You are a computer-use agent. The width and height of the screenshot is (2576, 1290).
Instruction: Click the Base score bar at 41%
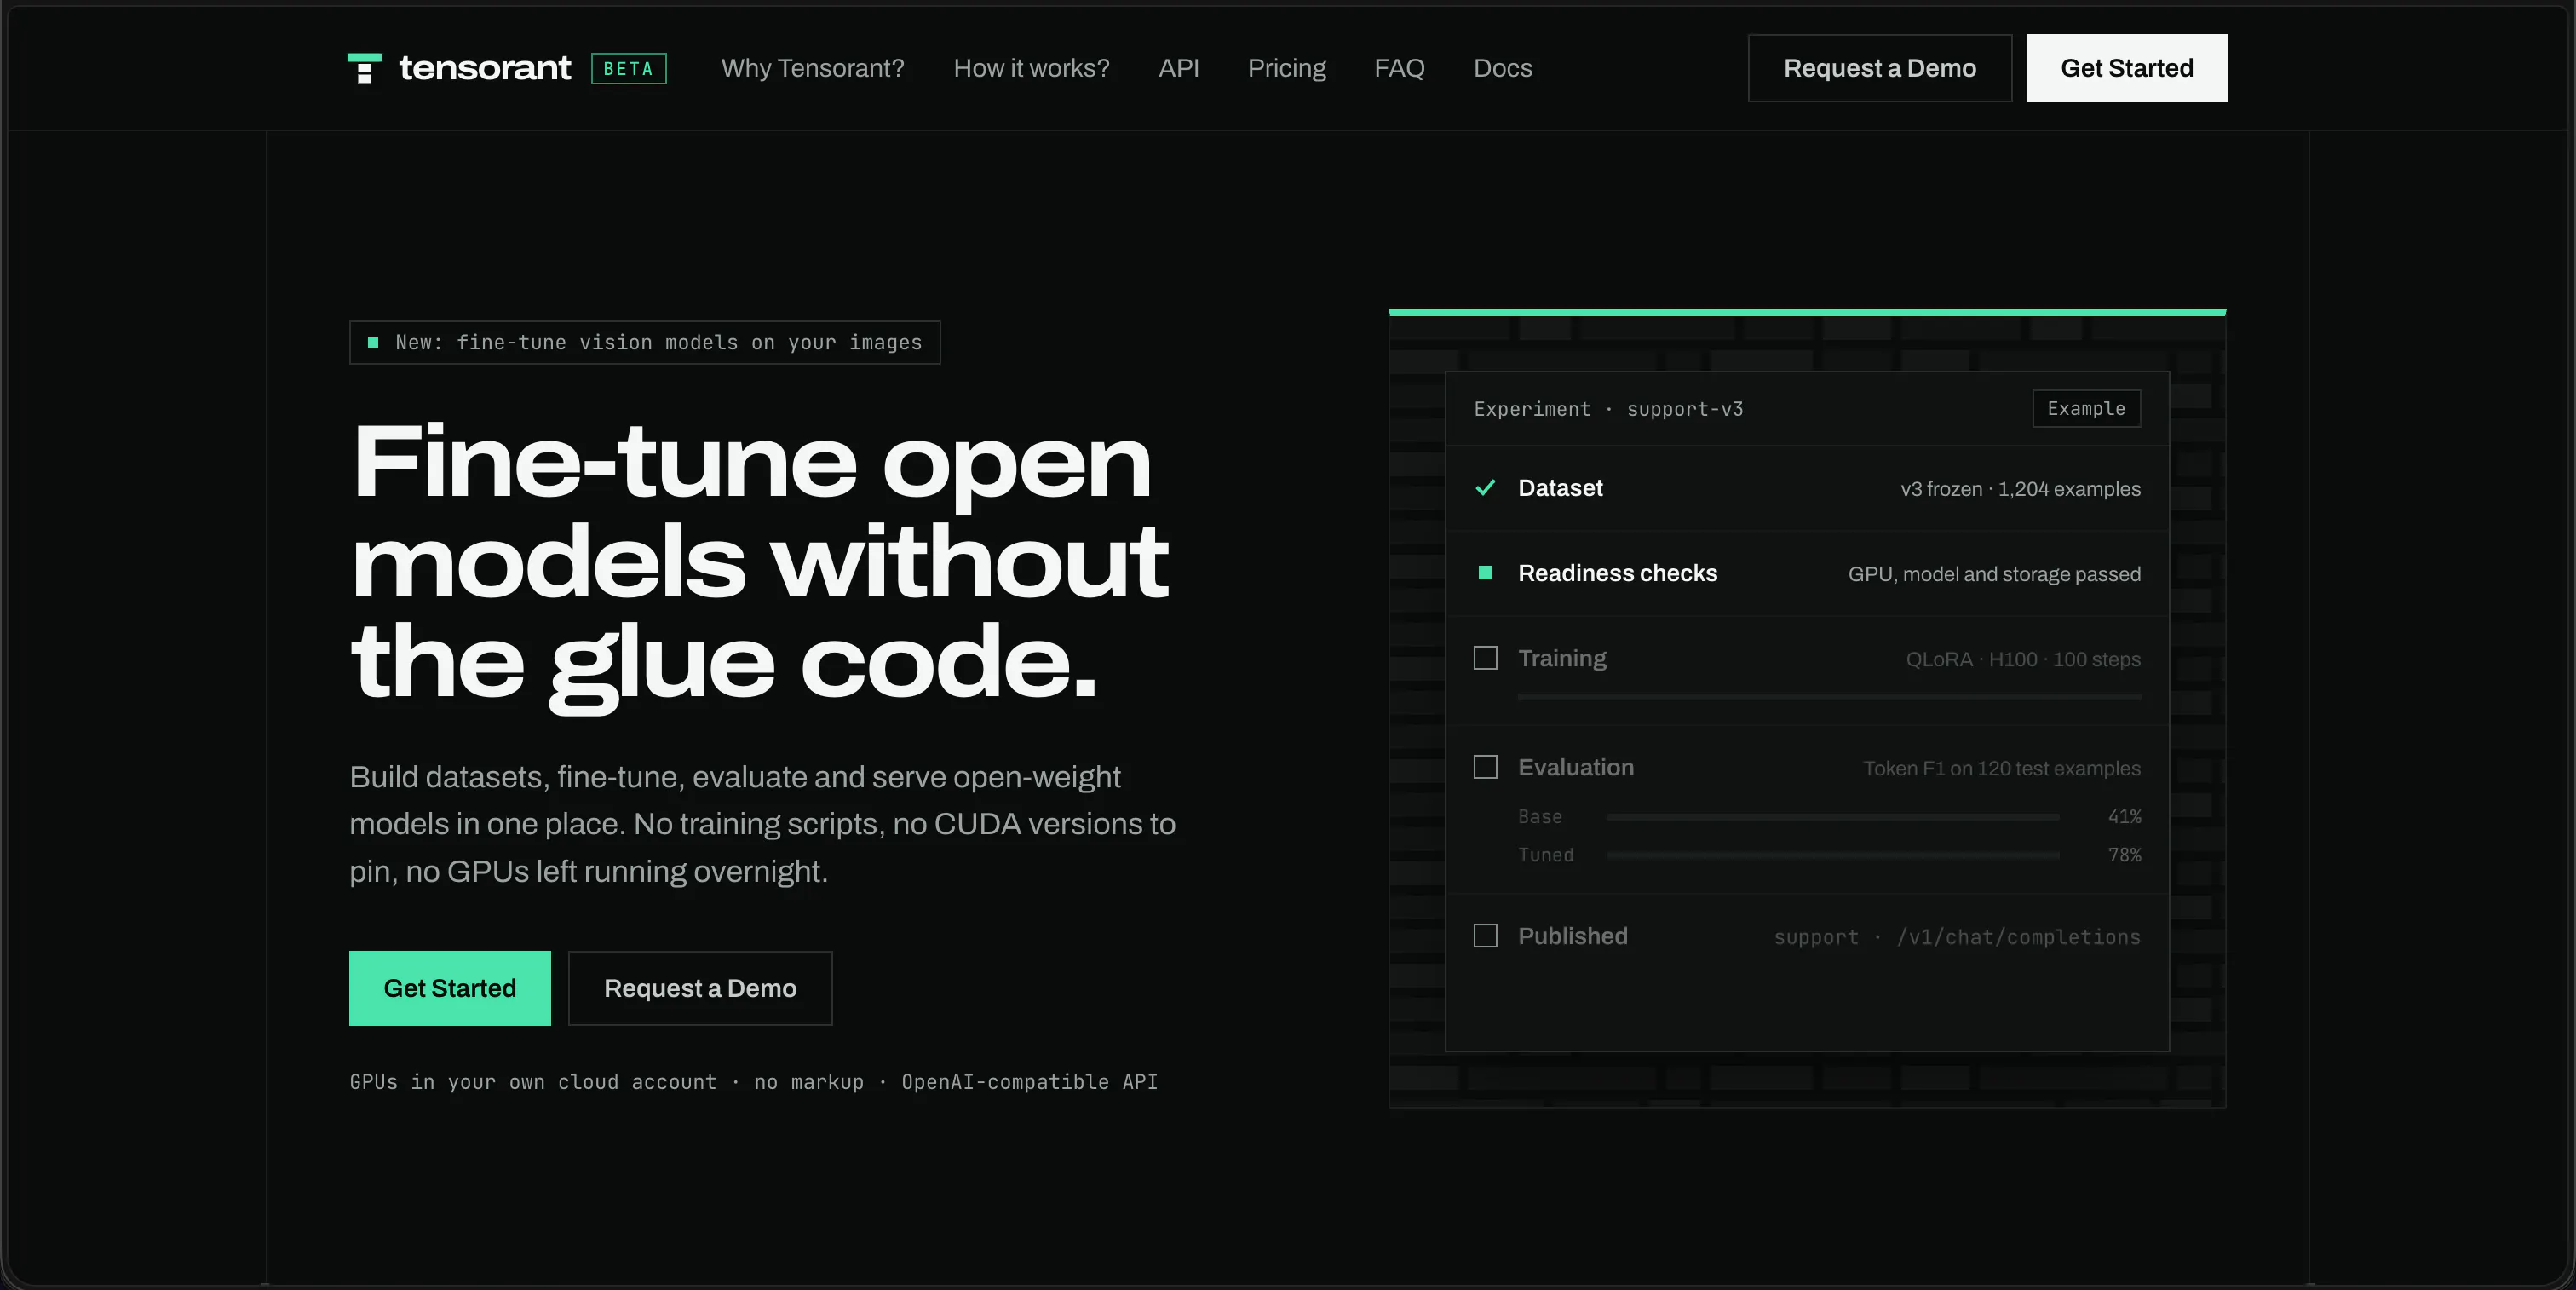[1832, 817]
